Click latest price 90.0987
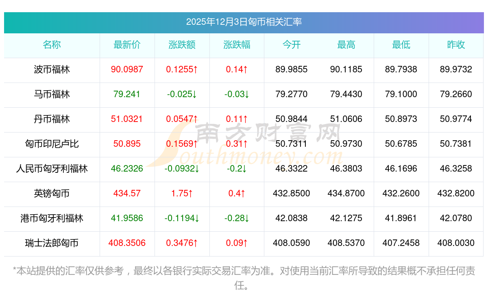The image size is (488, 298). pyautogui.click(x=127, y=70)
